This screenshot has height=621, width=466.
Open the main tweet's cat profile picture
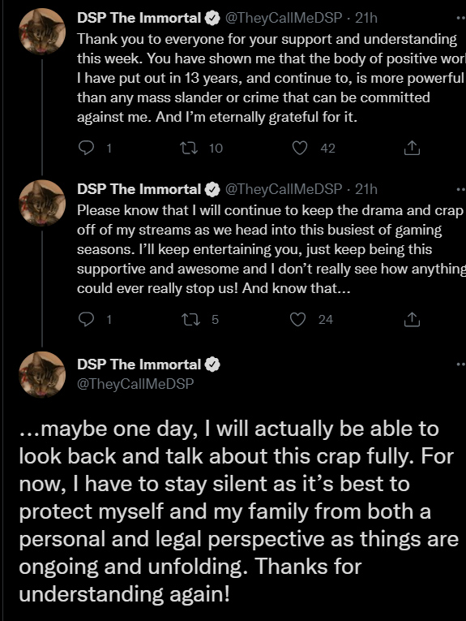coord(42,374)
